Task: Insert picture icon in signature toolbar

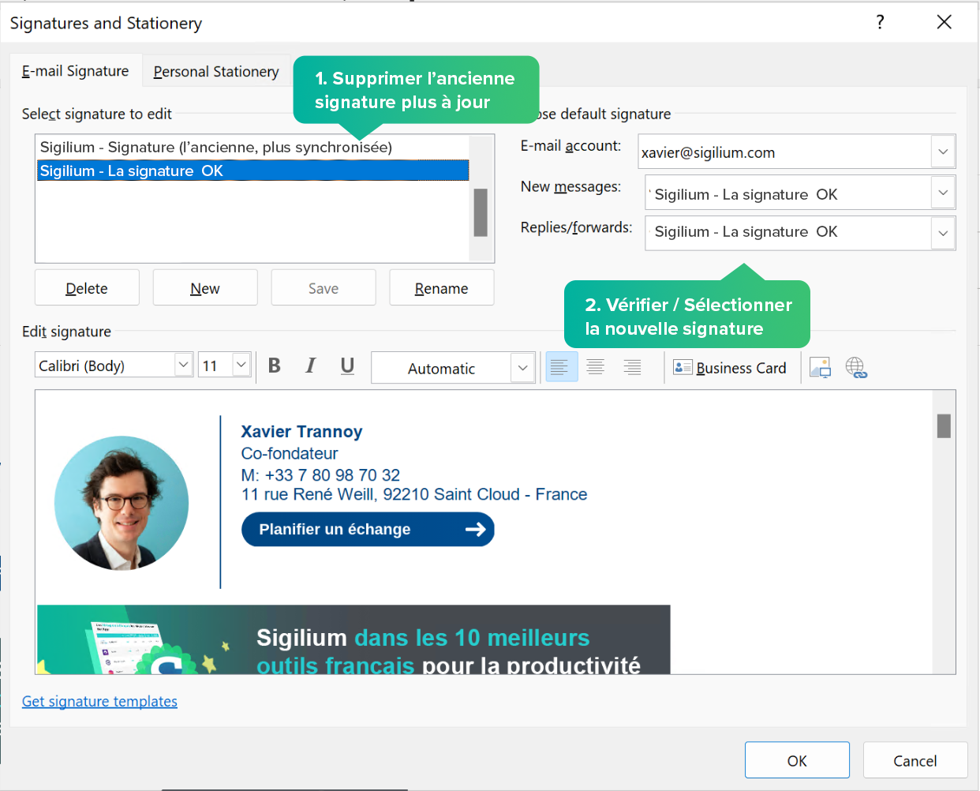Action: (x=821, y=368)
